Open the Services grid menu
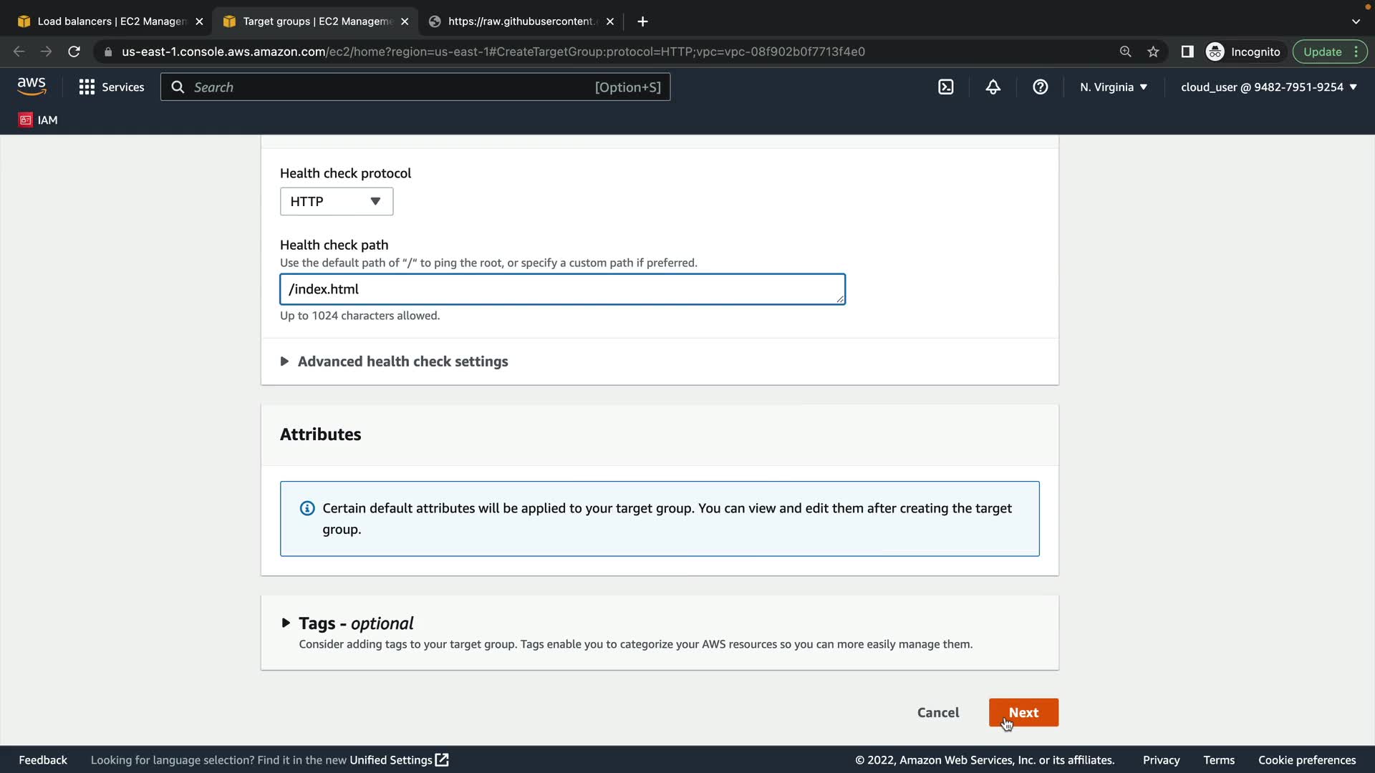This screenshot has height=773, width=1375. click(111, 87)
